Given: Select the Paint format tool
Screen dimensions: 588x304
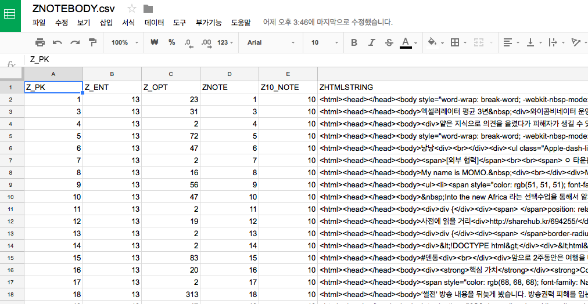Looking at the screenshot, I should (x=92, y=43).
